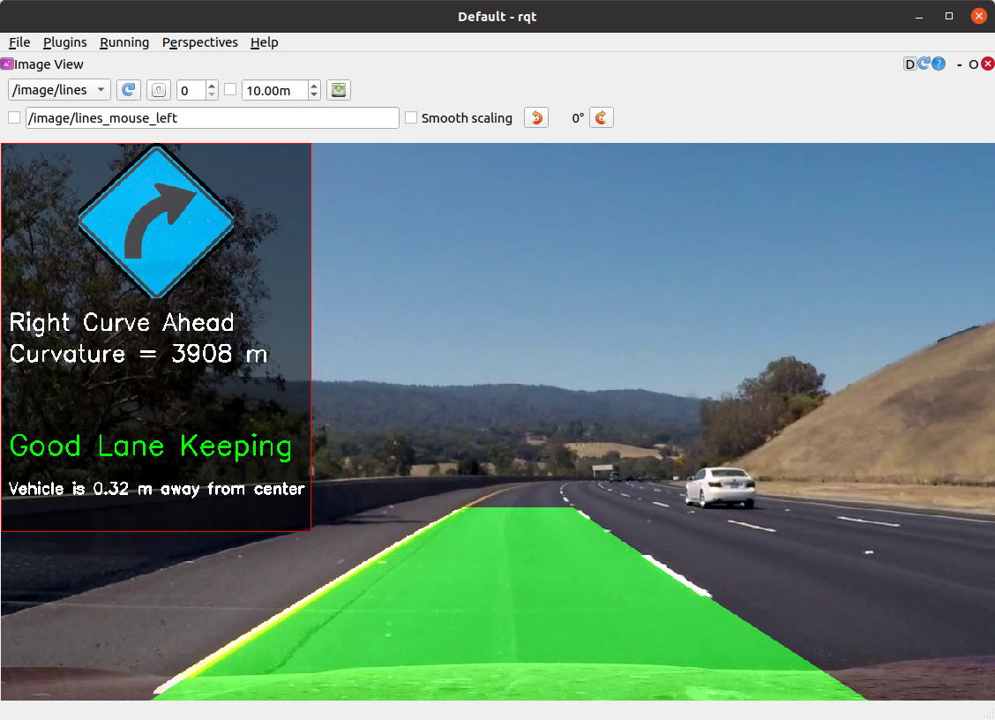Click the zoom 1 original-size icon
The height and width of the screenshot is (720, 995).
(x=159, y=89)
